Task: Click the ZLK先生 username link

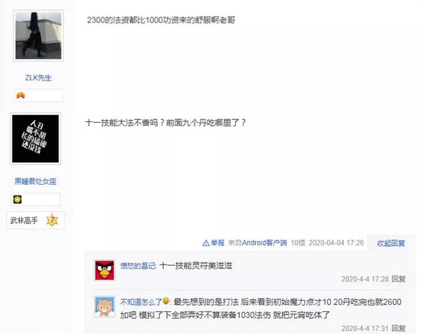Action: pyautogui.click(x=38, y=78)
